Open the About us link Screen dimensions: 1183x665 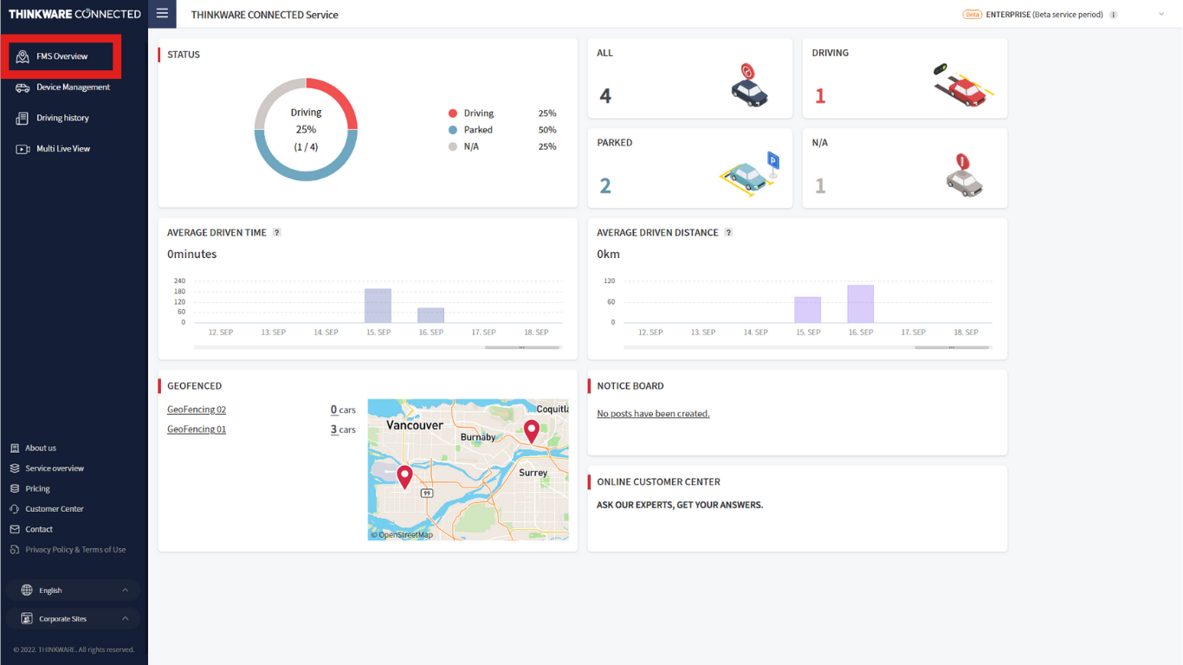pyautogui.click(x=41, y=449)
